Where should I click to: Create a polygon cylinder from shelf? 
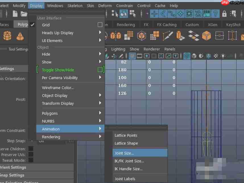(7, 36)
